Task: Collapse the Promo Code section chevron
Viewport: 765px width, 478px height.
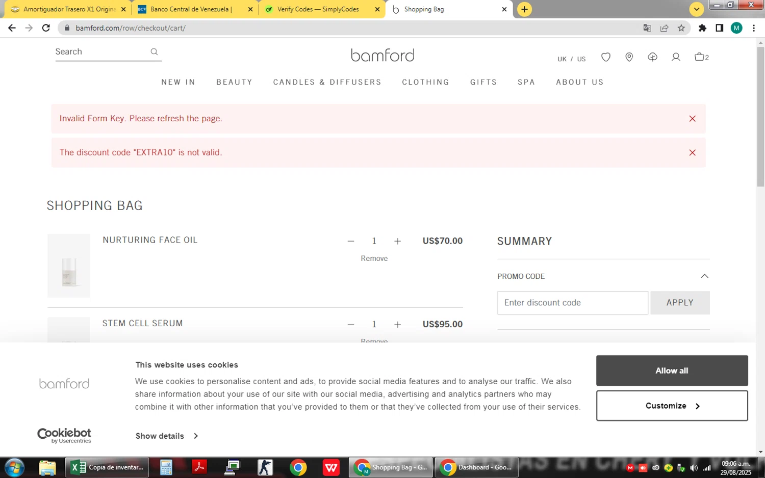Action: (x=704, y=276)
